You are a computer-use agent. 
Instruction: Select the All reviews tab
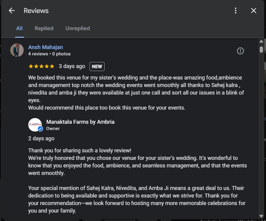click(x=19, y=28)
